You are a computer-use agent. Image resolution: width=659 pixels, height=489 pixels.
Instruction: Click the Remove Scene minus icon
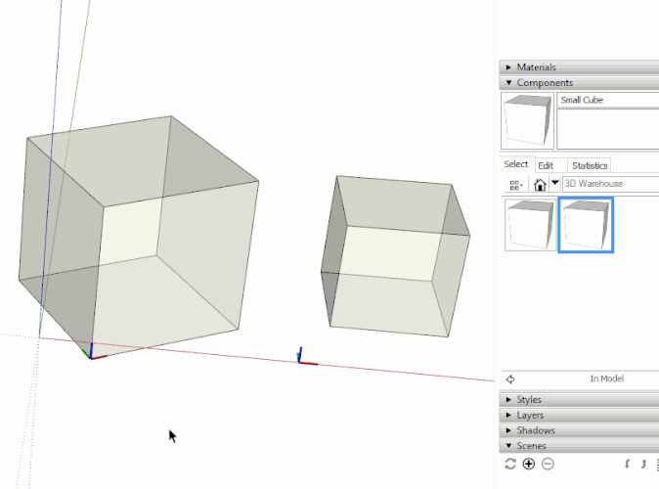548,465
